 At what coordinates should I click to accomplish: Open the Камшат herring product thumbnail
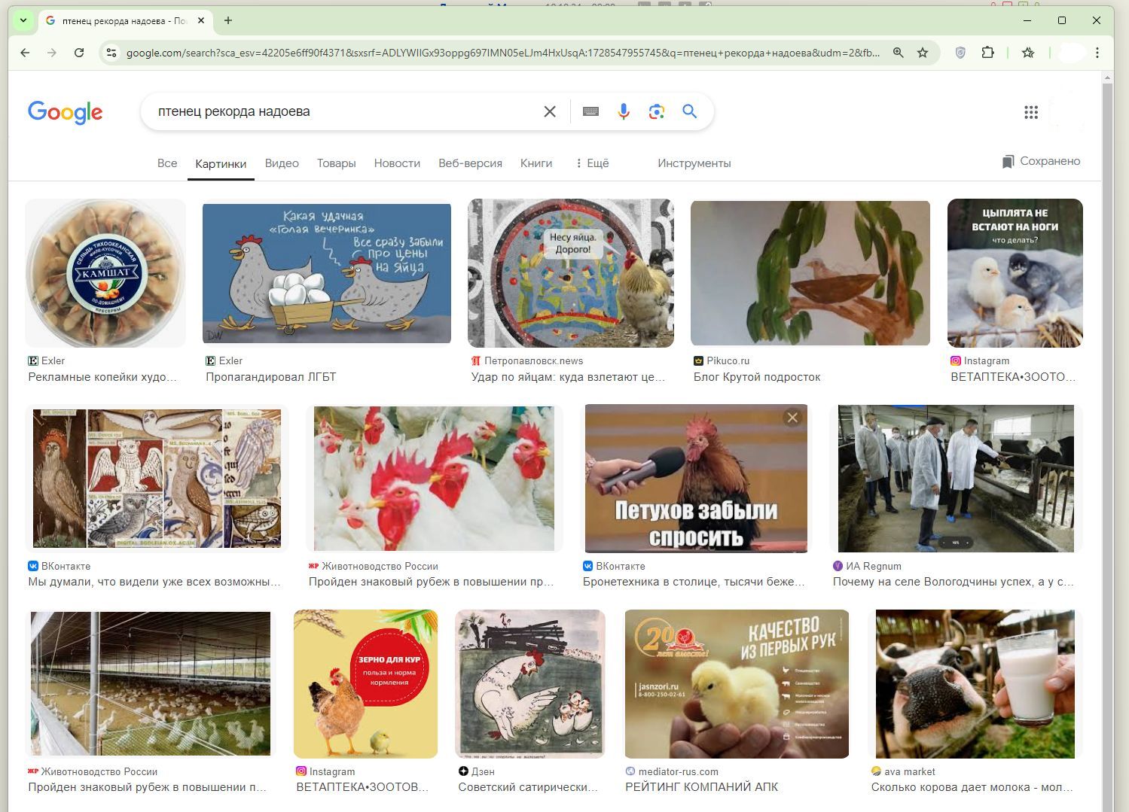coord(105,273)
